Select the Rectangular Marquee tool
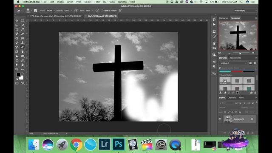Screen dimensions: 272x153 pyautogui.click(x=23, y=21)
